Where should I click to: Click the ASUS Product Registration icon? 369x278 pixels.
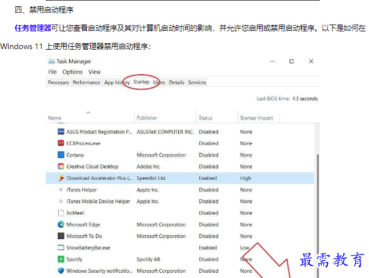[61, 132]
